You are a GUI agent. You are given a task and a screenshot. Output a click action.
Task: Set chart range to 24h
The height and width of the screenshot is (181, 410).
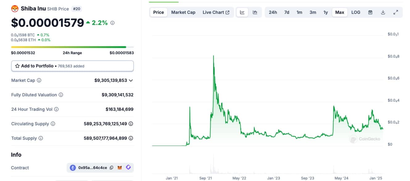coord(273,12)
